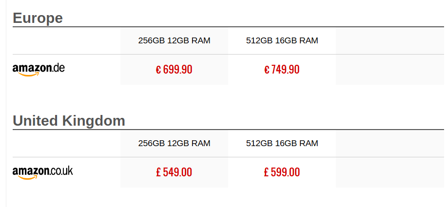The image size is (447, 207).
Task: Open the £ 549.00 price link
Action: pos(174,172)
